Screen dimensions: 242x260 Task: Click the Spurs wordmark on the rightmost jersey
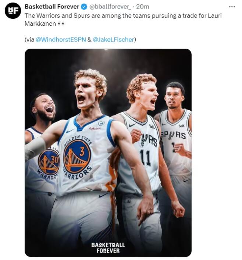(173, 135)
